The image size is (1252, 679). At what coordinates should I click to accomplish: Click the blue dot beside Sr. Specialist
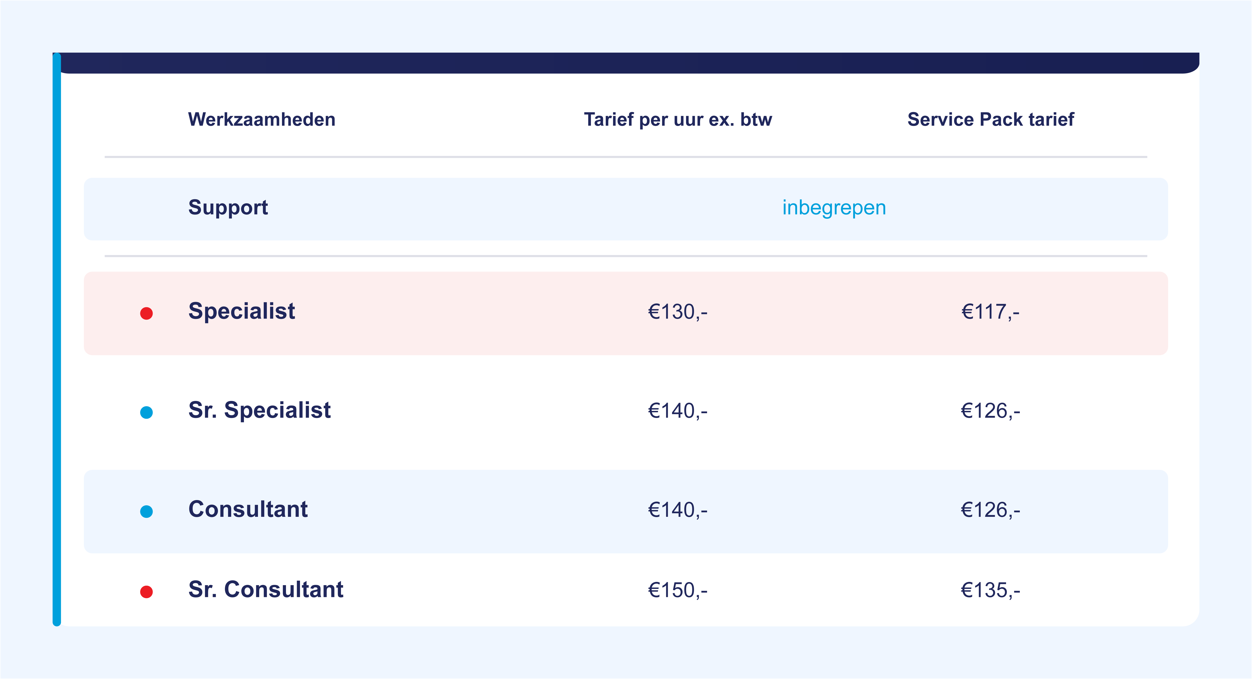click(146, 413)
